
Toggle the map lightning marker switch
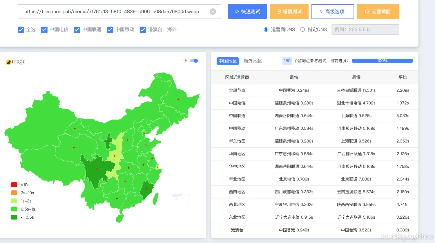coord(194,61)
